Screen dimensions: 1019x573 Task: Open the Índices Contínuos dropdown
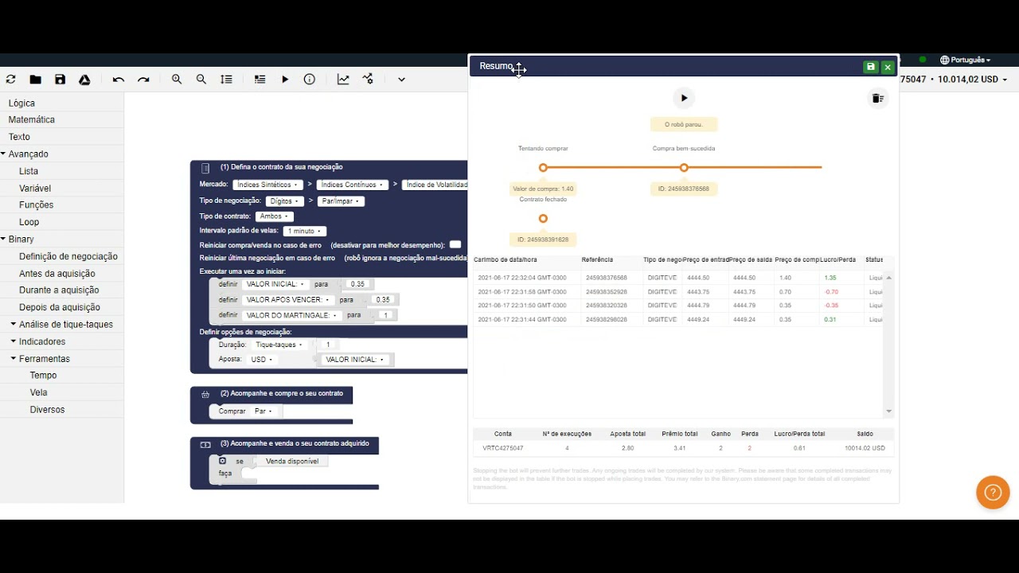pos(352,185)
